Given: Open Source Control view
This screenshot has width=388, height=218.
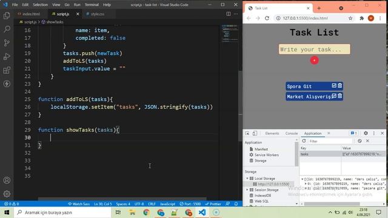Looking at the screenshot, I should (x=7, y=43).
